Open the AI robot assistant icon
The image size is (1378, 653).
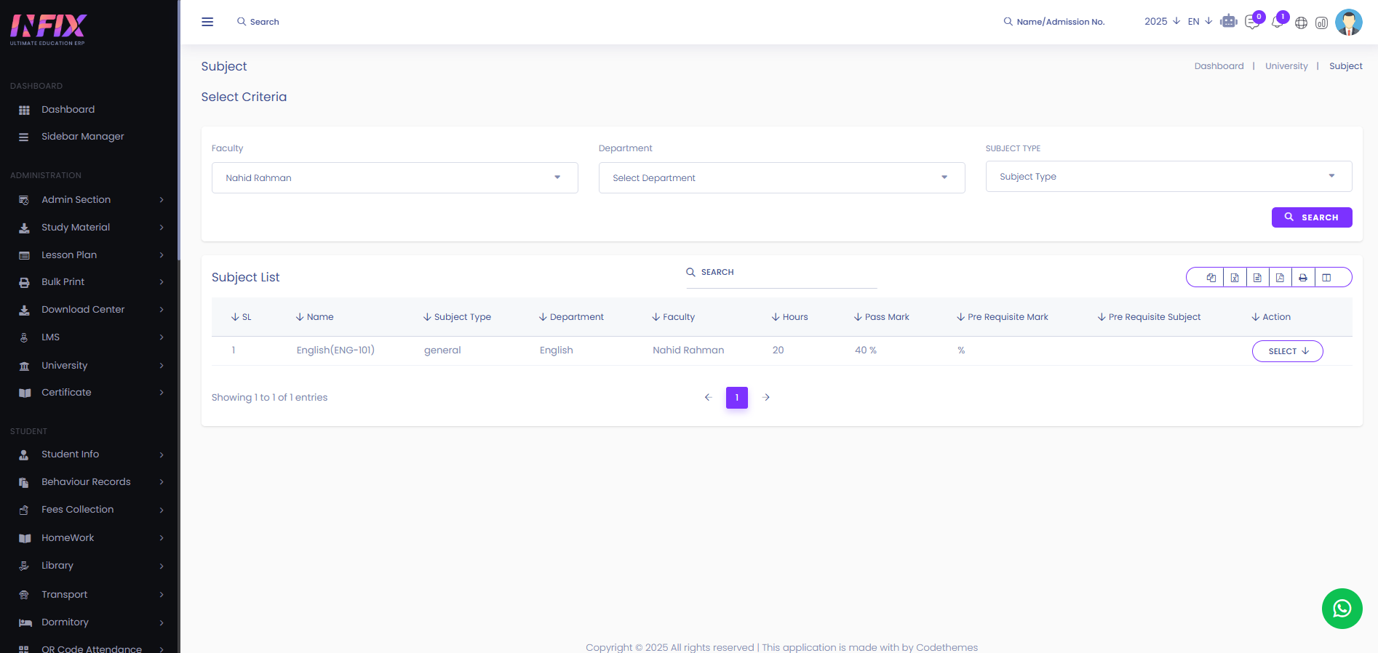click(1229, 22)
